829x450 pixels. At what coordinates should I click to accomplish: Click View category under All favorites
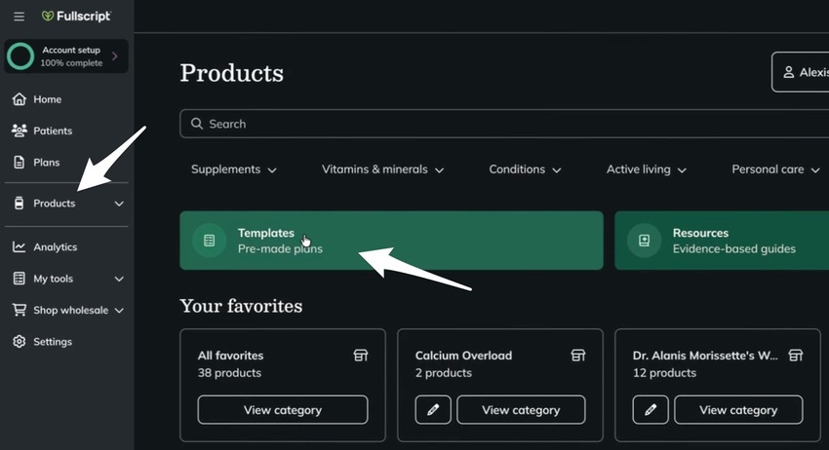[283, 410]
